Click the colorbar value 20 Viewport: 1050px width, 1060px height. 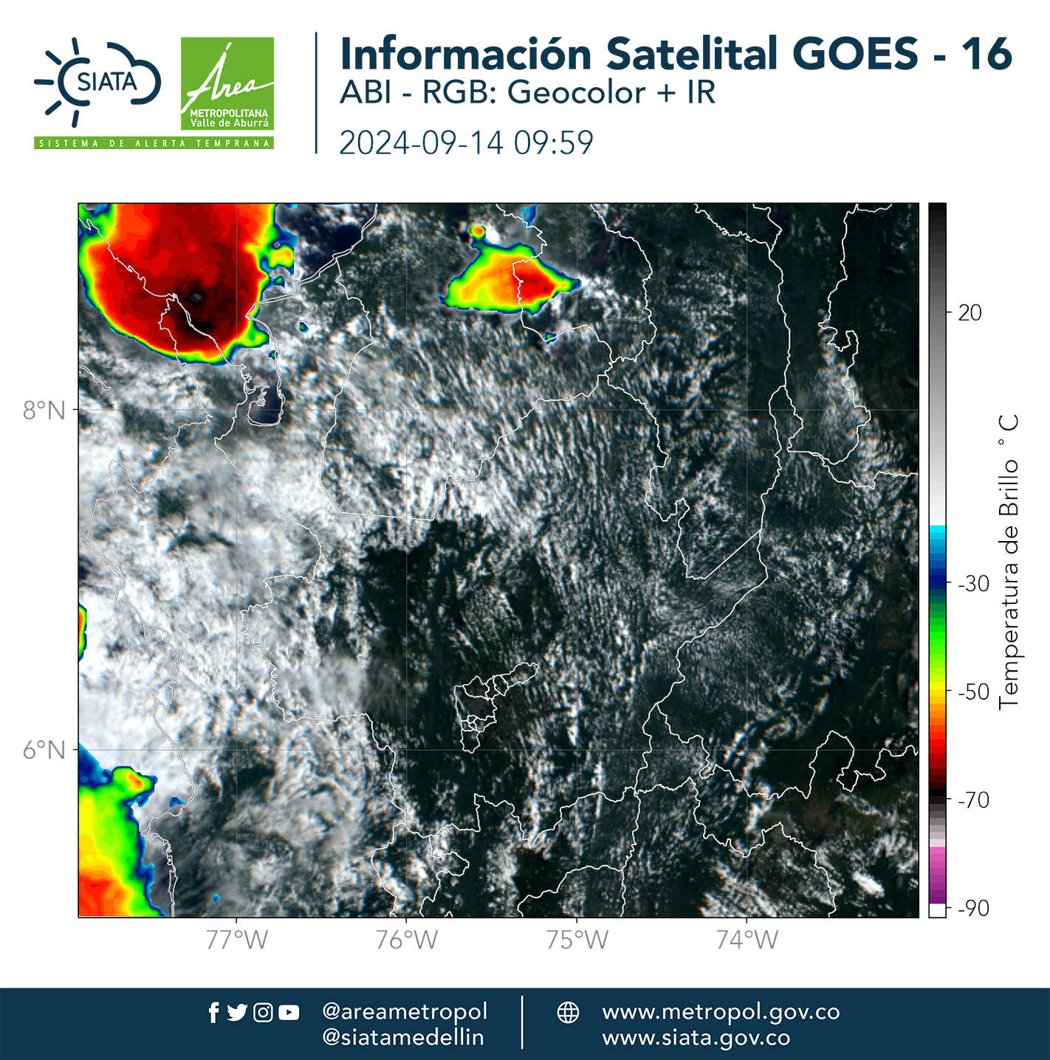point(970,313)
